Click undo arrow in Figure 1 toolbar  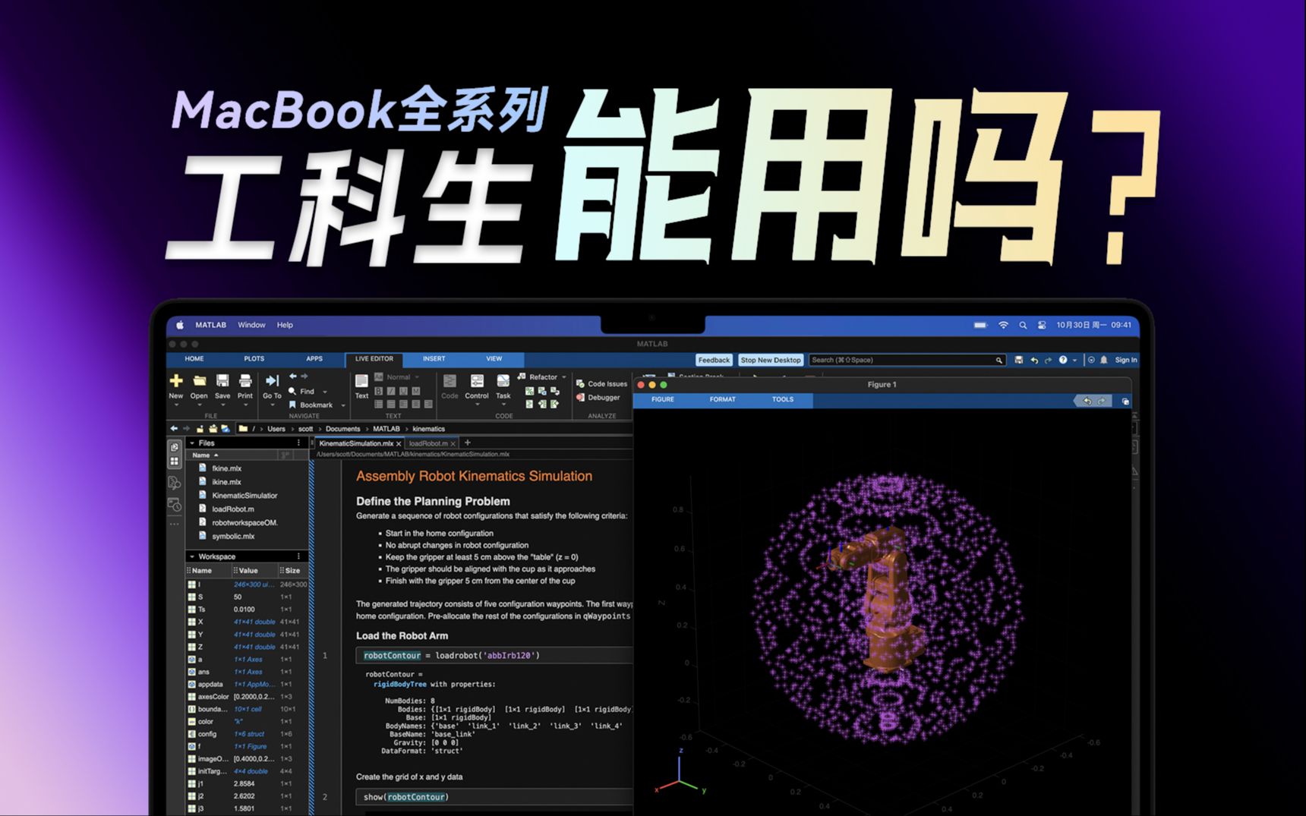(1087, 401)
